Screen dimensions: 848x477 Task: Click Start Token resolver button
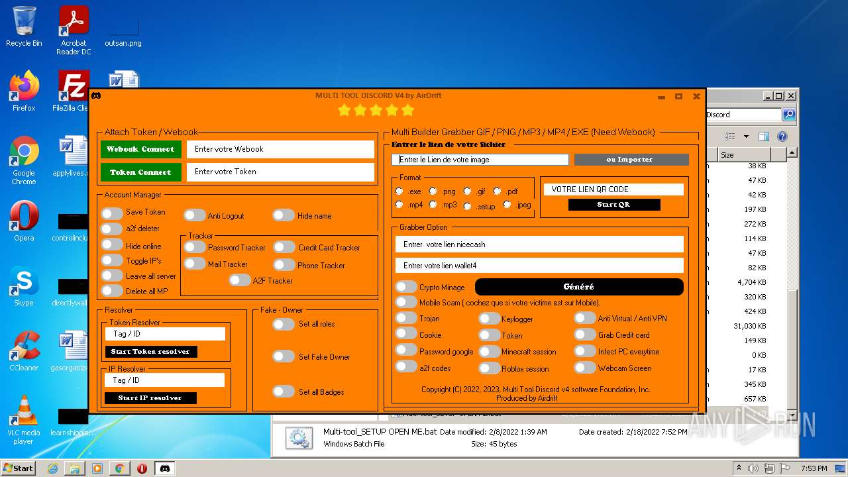coord(151,352)
